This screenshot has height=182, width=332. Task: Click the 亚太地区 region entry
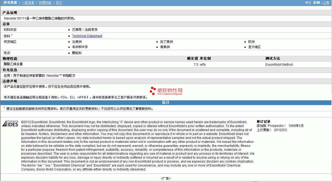click(x=254, y=47)
